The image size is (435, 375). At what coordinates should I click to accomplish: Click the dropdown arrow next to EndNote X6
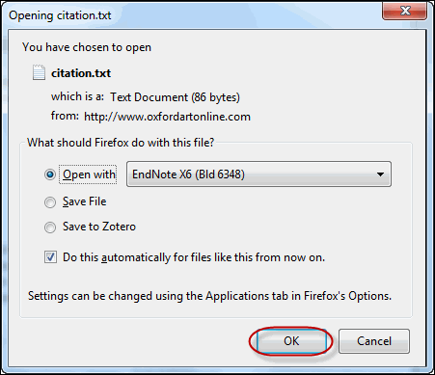tap(380, 174)
